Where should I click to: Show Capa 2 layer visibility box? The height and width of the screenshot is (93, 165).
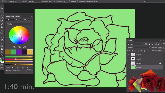[x=129, y=59]
